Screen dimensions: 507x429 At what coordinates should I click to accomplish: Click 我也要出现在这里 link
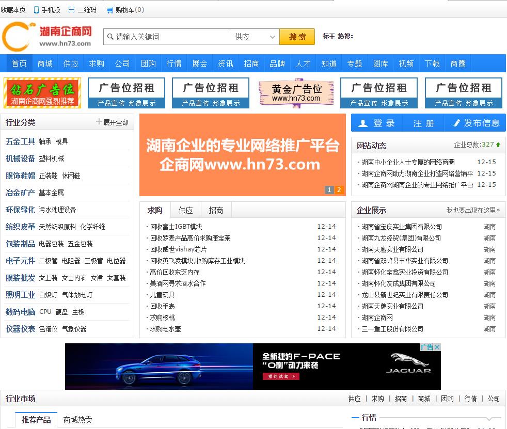click(473, 210)
